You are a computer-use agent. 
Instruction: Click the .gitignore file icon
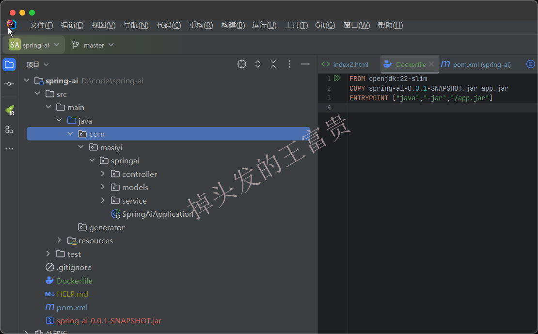[x=50, y=267]
